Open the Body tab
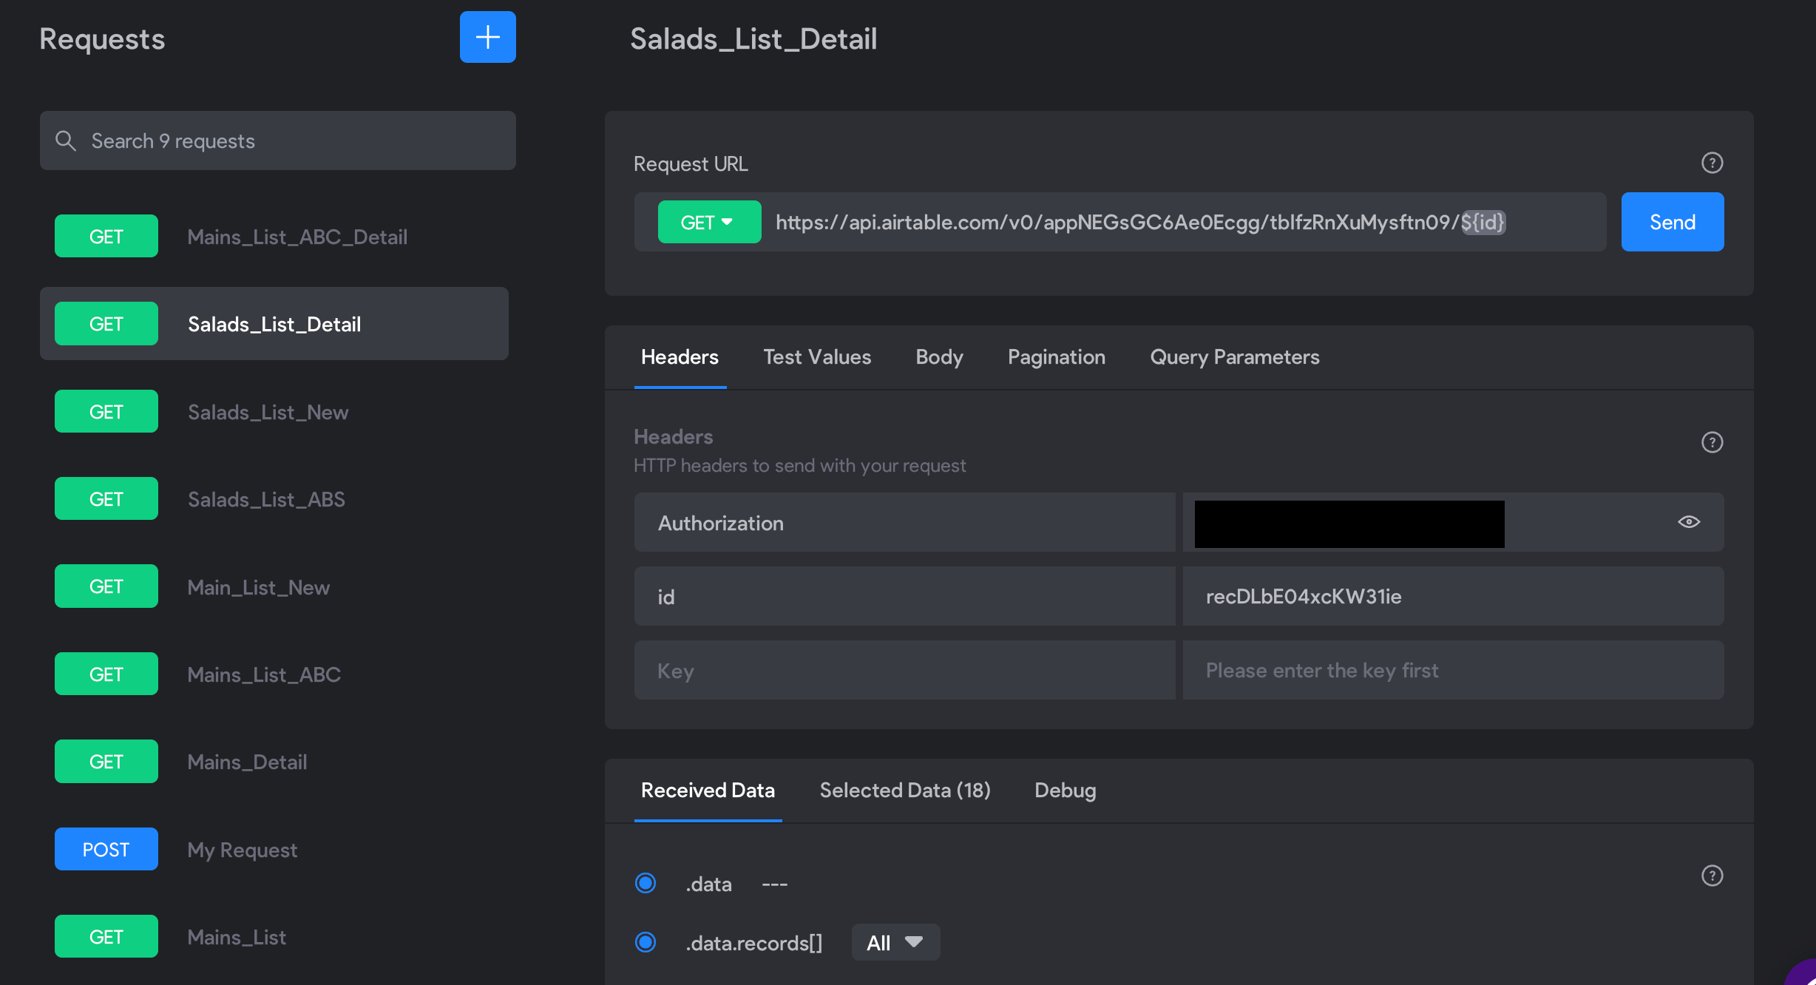This screenshot has width=1816, height=985. tap(939, 357)
